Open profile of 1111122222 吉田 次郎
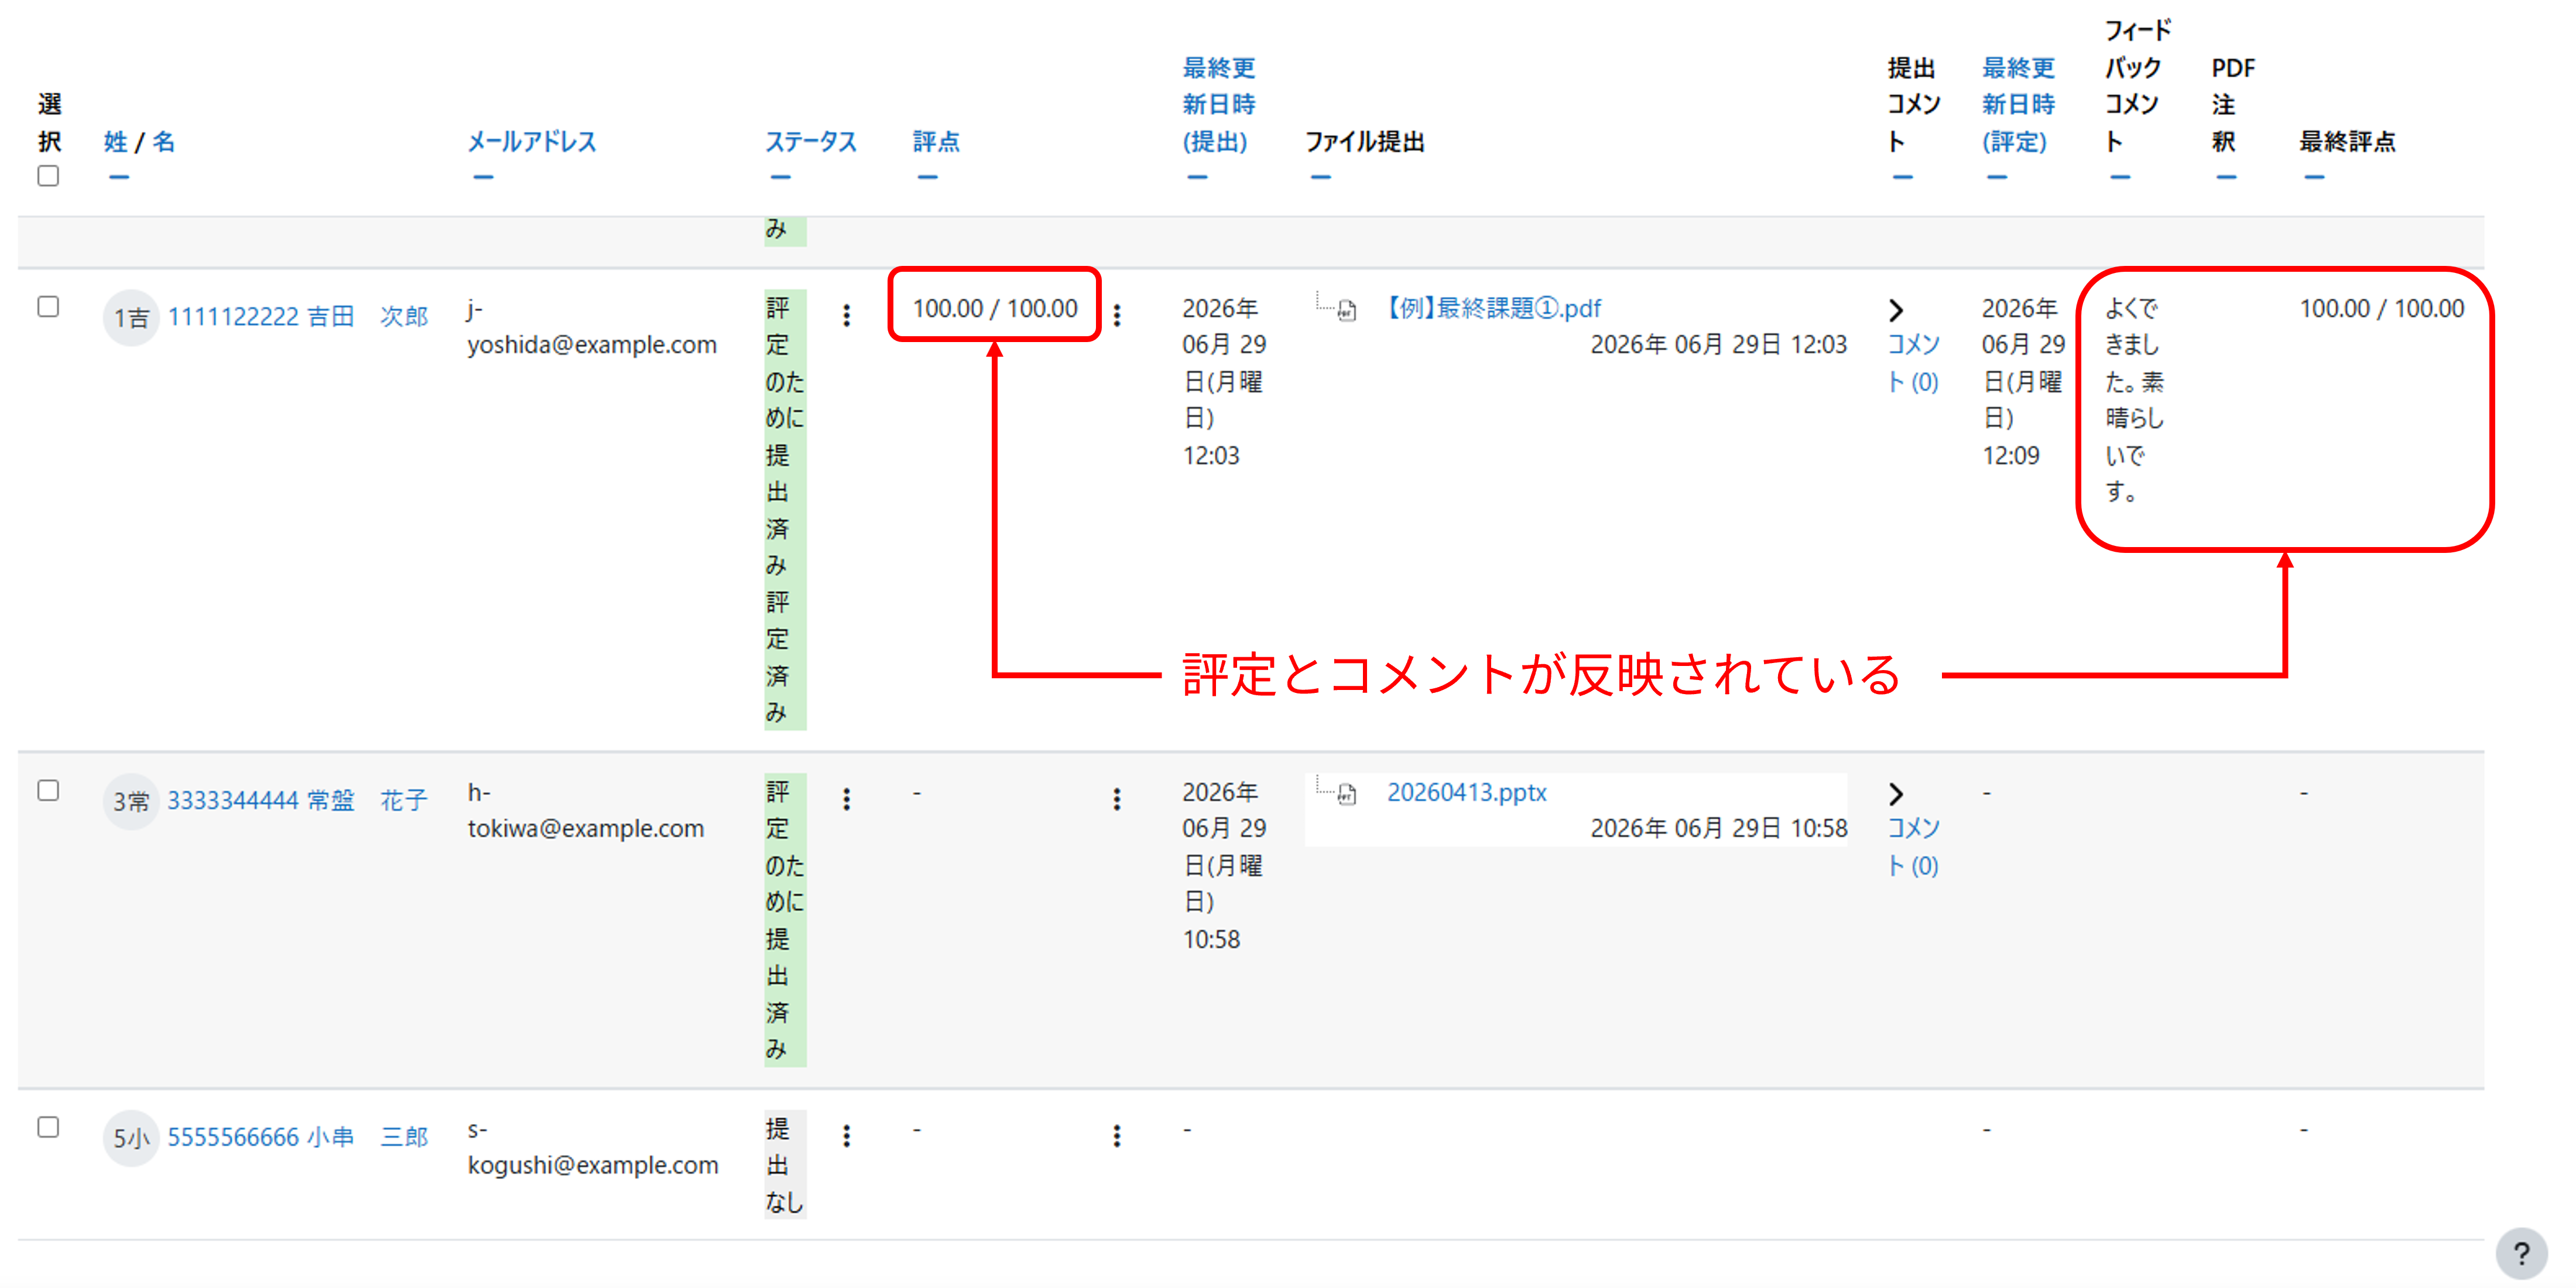This screenshot has height=1288, width=2576. pos(298,316)
